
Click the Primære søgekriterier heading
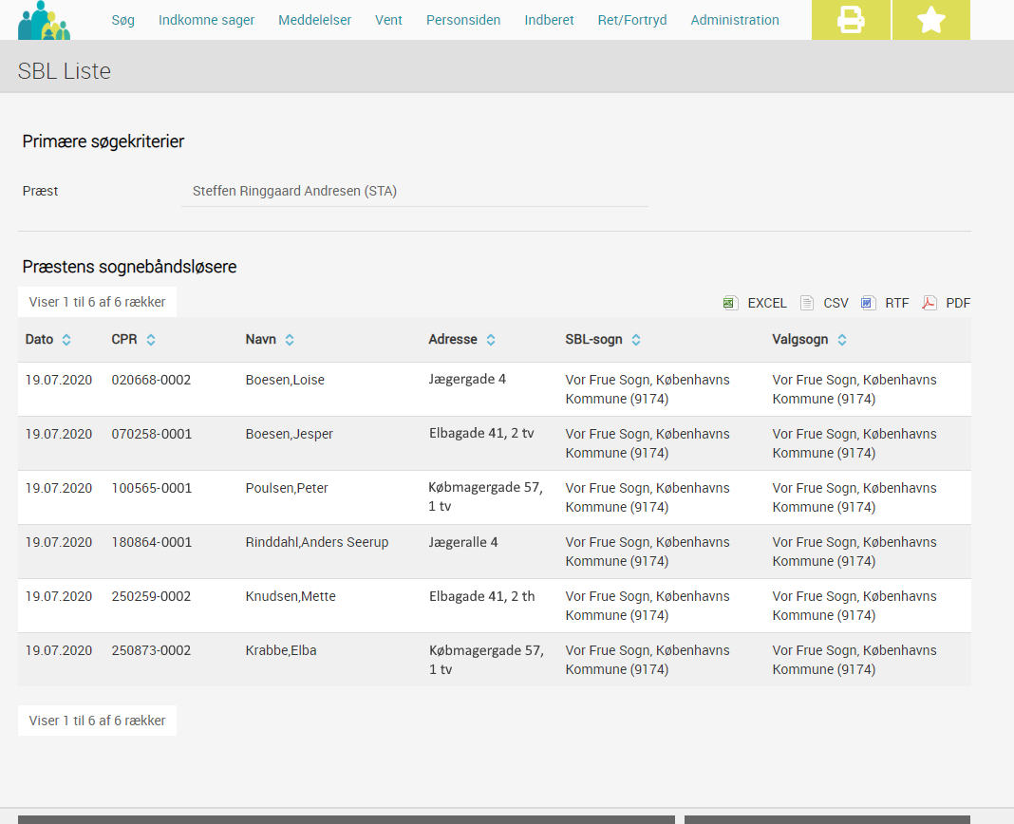[103, 141]
